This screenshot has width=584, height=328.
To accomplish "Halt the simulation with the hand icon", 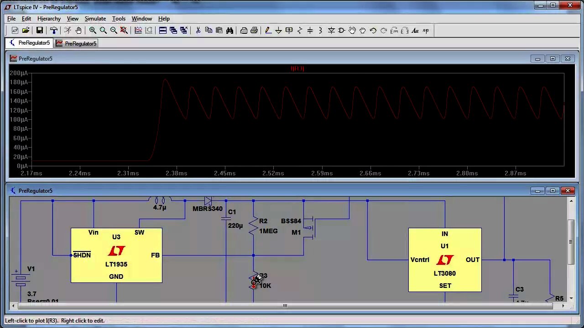I will tap(78, 31).
